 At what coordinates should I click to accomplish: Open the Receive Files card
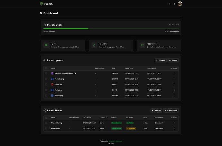[159, 45]
